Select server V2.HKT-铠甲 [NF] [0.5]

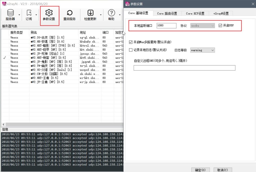coord(48,50)
